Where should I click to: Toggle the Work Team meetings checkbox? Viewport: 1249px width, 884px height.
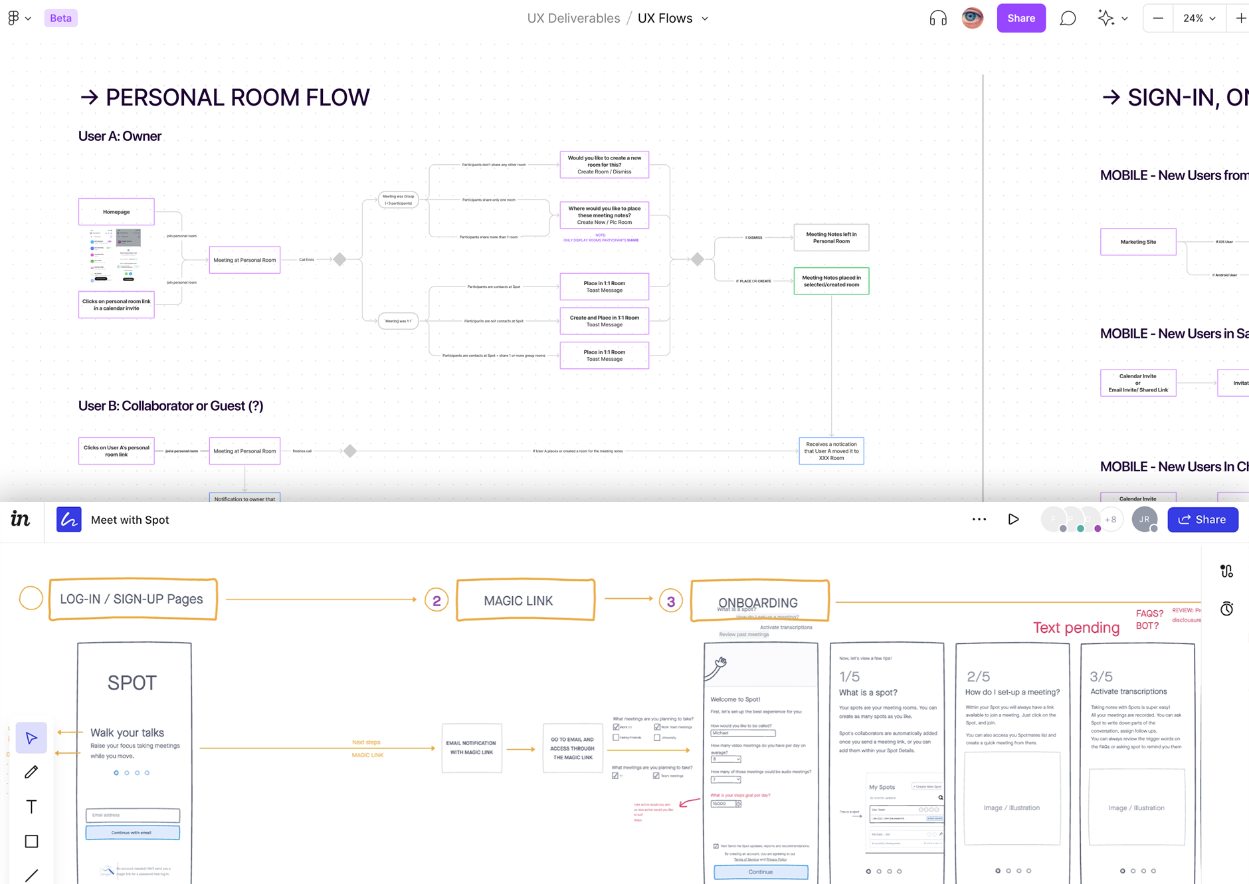[657, 727]
